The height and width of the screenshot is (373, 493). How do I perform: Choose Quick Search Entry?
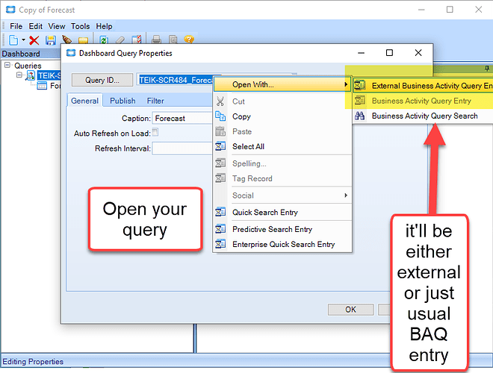pyautogui.click(x=282, y=213)
